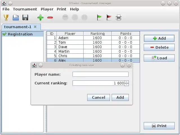180x135 pixels.
Task: Sort table by Player column header
Action: coord(70,33)
